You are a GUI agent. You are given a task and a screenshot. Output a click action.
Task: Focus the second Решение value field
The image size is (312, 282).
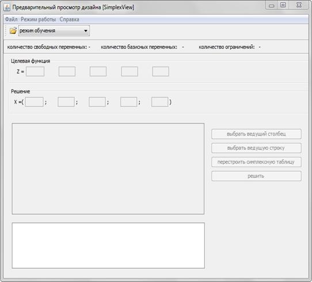point(66,102)
